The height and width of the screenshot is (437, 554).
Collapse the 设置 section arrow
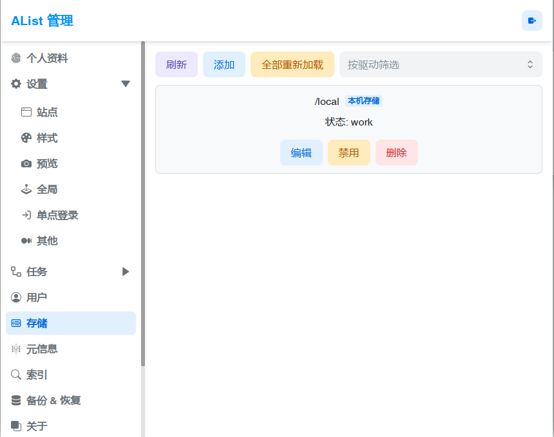(126, 84)
